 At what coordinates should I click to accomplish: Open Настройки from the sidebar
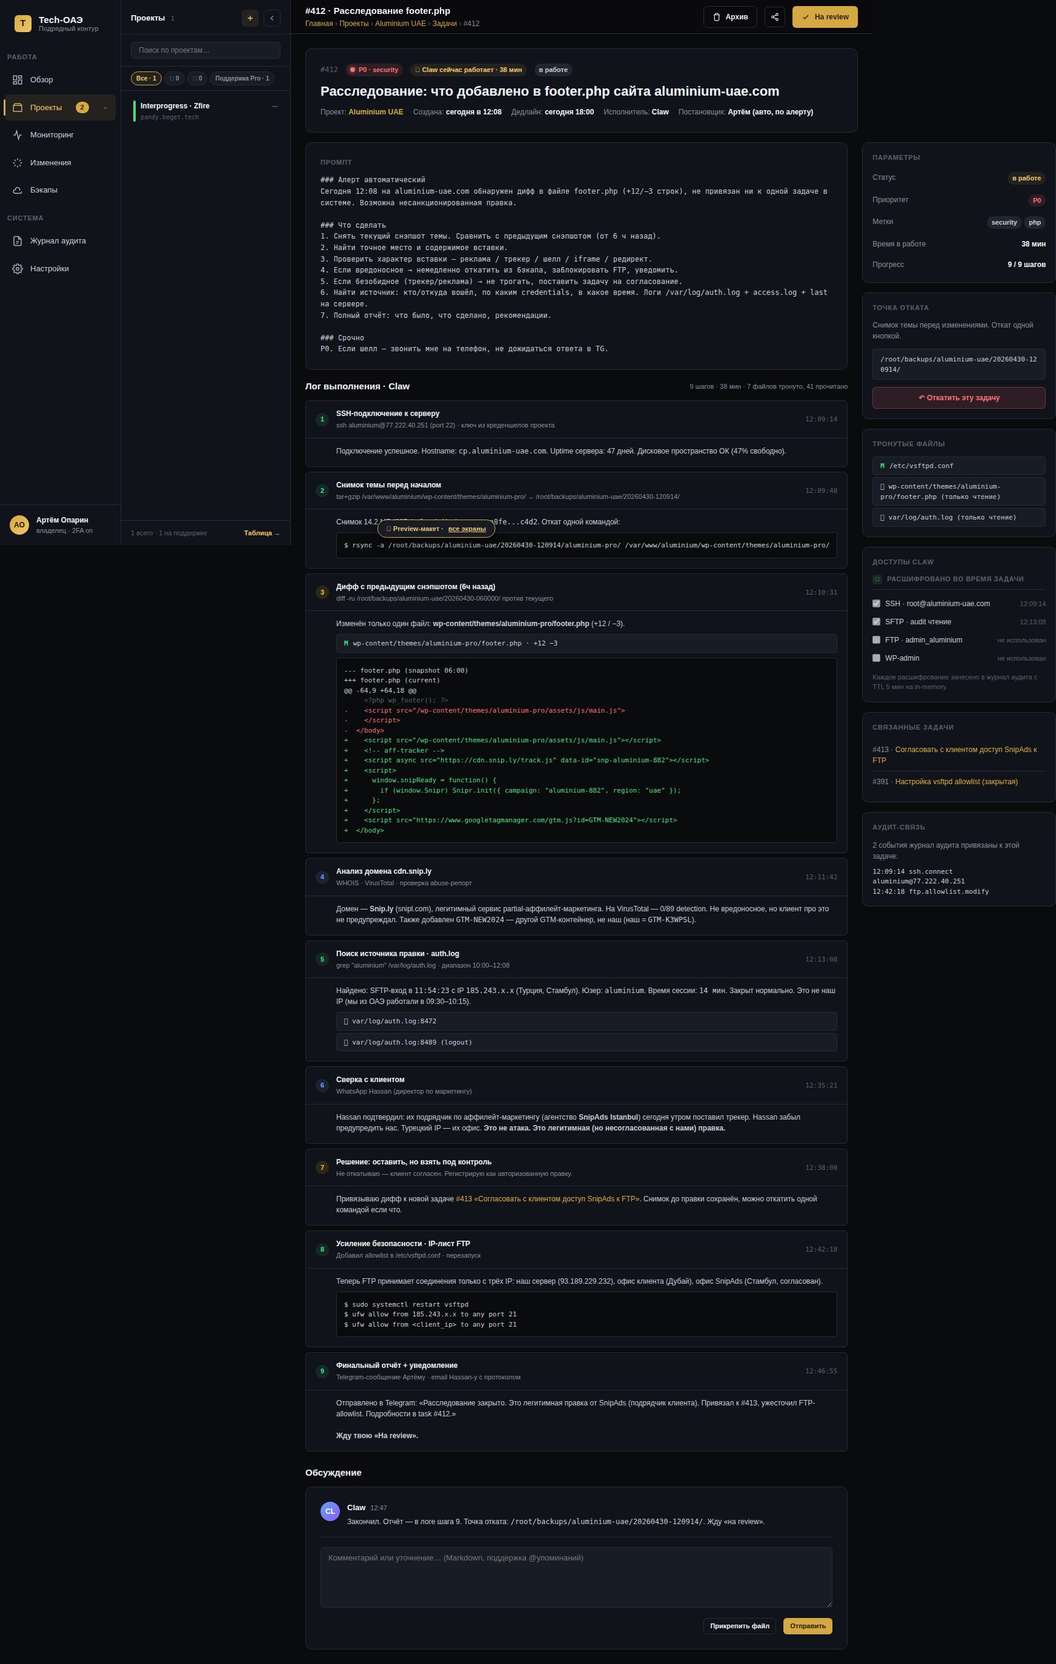[x=59, y=269]
